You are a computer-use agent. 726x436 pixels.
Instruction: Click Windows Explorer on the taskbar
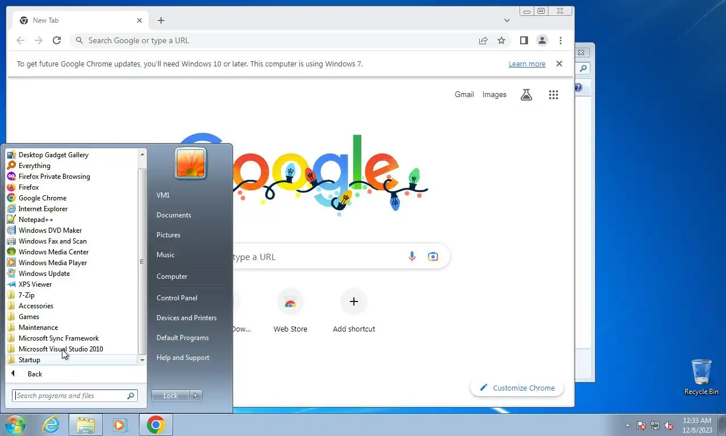coord(86,425)
